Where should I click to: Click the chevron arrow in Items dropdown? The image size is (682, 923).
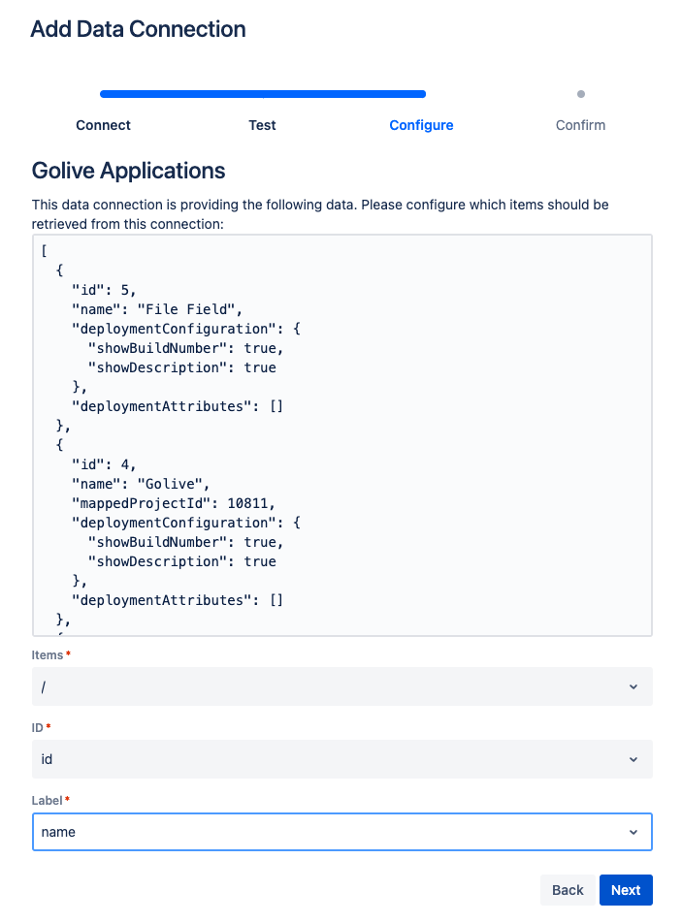pyautogui.click(x=633, y=686)
